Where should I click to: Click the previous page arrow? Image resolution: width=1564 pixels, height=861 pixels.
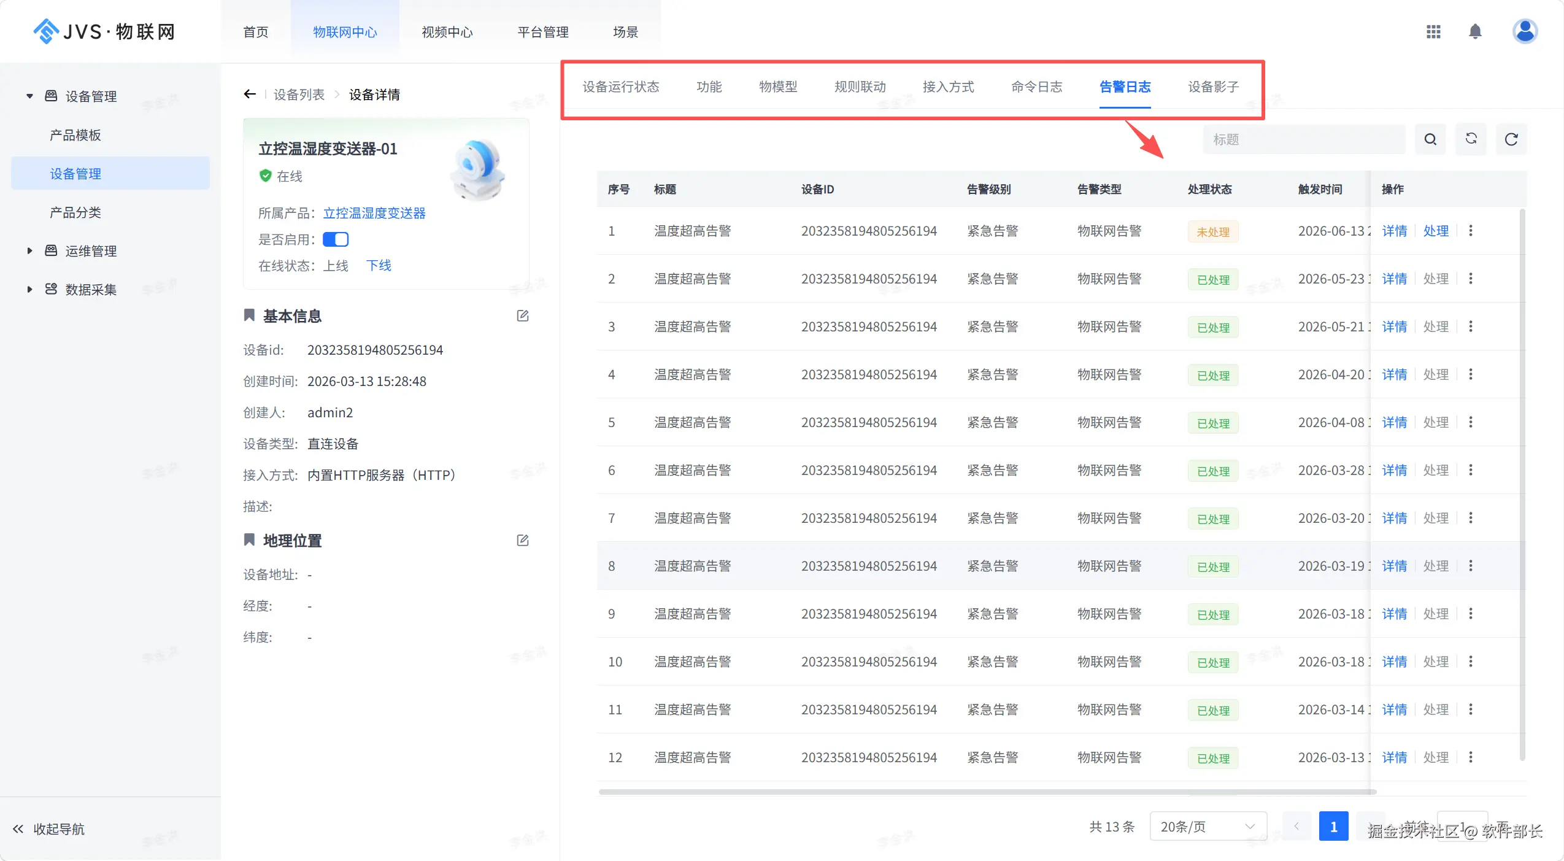coord(1296,827)
